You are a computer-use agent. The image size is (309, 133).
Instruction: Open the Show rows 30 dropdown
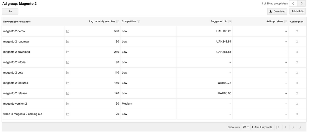click(246, 127)
